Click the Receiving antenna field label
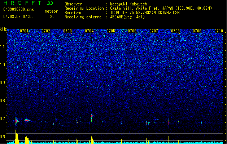This screenshot has height=144, width=227. [x=83, y=17]
